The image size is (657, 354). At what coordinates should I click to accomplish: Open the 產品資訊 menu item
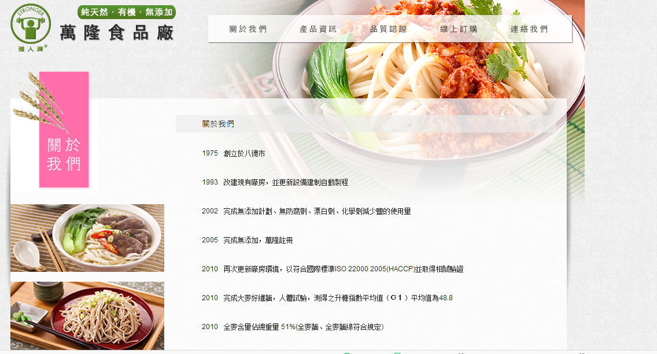pos(319,29)
